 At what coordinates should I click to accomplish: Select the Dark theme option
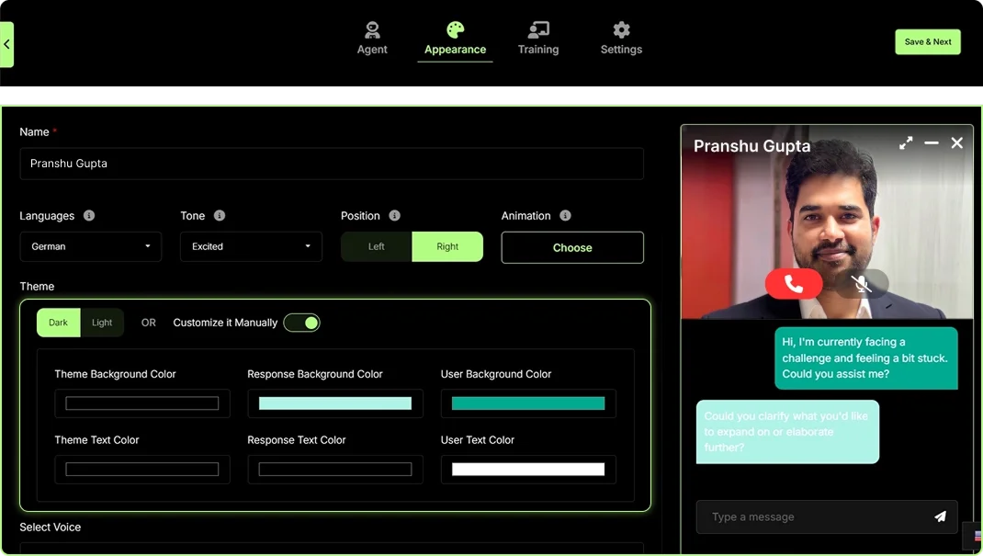pyautogui.click(x=58, y=323)
